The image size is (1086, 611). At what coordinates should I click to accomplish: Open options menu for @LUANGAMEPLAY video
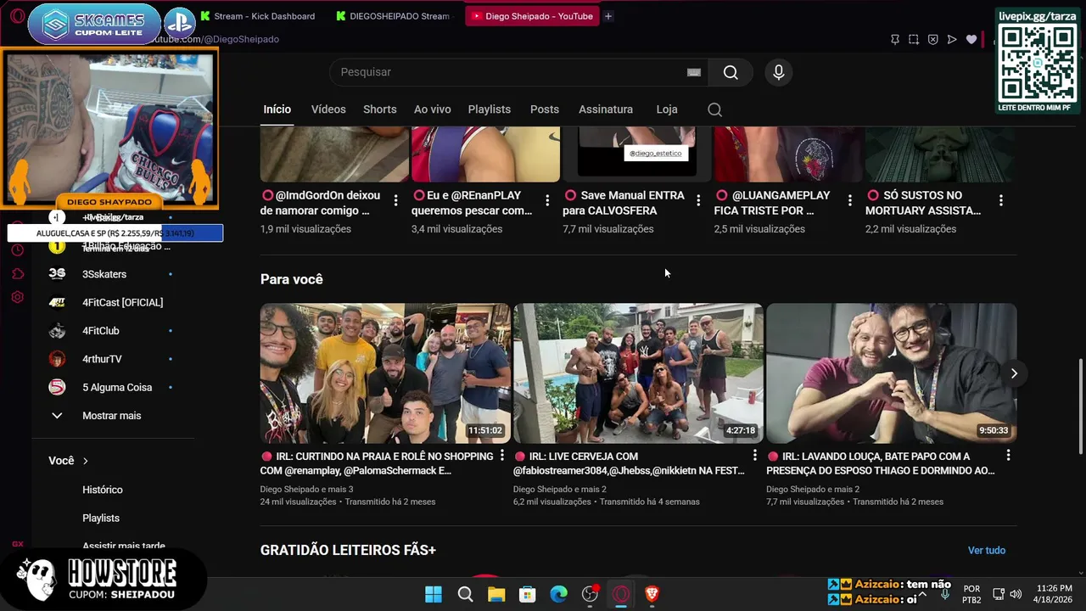coord(849,201)
